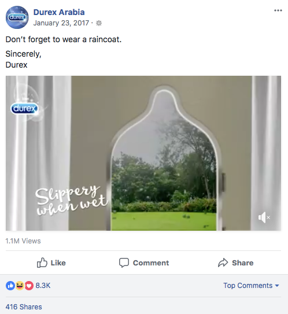Viewport: 288px width, 314px height.
Task: Click the Durex logo in the video
Action: (x=24, y=108)
